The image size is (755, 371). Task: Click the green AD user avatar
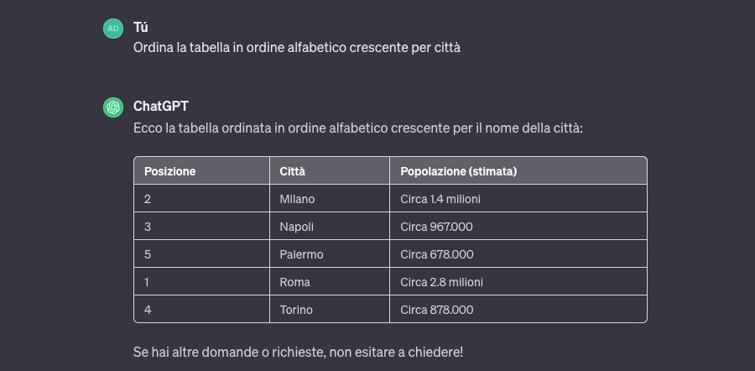pos(112,29)
